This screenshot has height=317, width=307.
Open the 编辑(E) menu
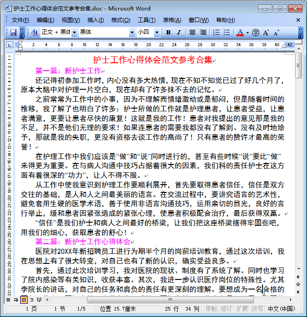click(45, 20)
